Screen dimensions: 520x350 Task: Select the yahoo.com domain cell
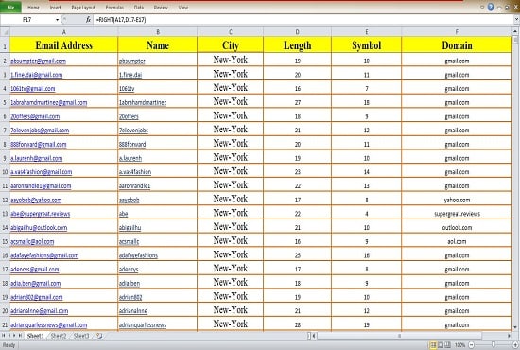point(457,200)
